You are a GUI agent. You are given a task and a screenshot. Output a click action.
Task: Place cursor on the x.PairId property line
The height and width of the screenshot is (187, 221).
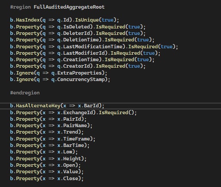coord(48,119)
